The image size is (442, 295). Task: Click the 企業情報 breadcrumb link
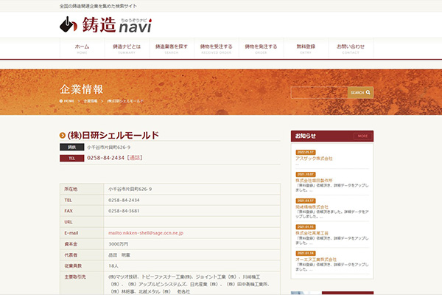click(90, 100)
